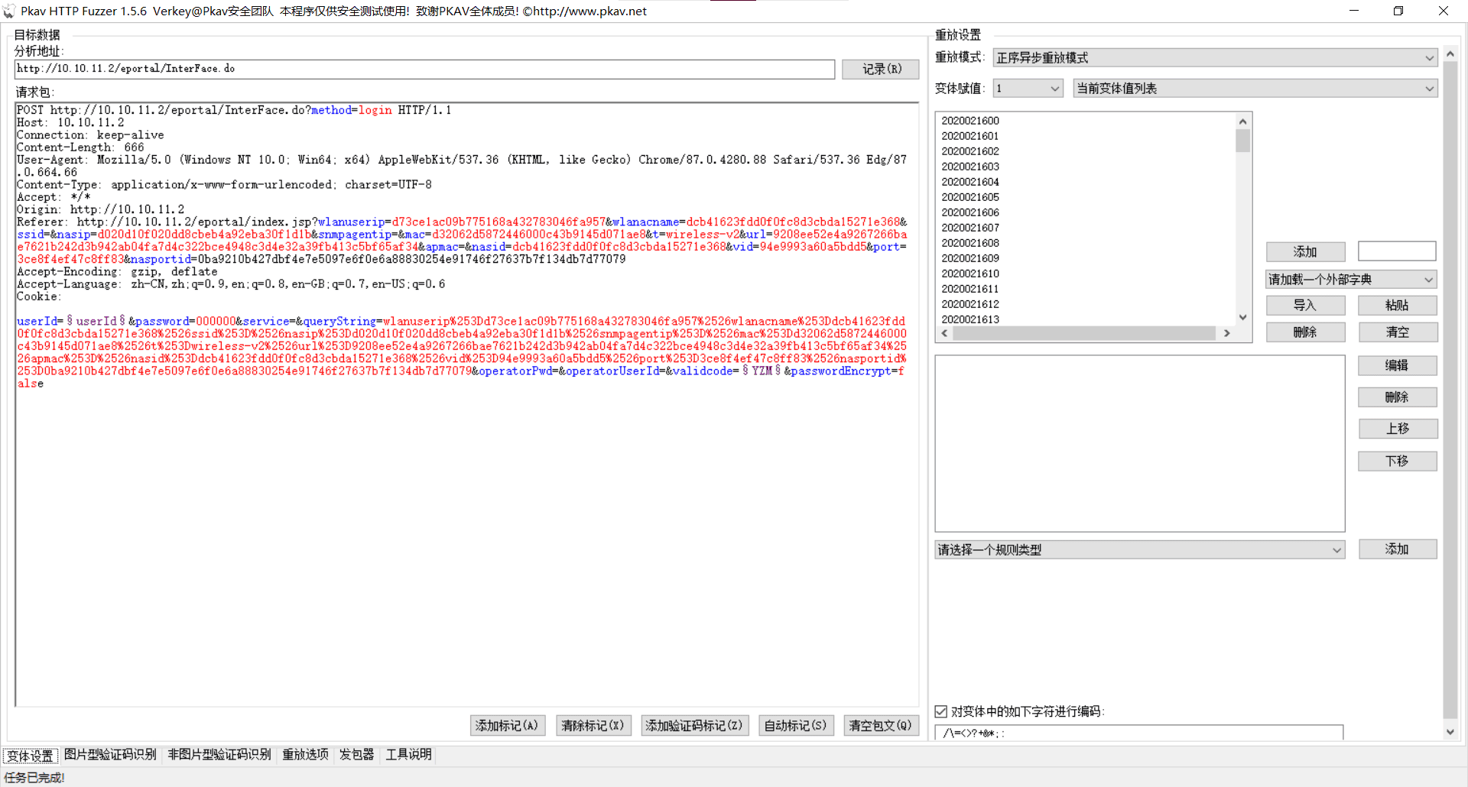The width and height of the screenshot is (1468, 787).
Task: Open the 重放模式 replay mode dropdown
Action: (x=1214, y=58)
